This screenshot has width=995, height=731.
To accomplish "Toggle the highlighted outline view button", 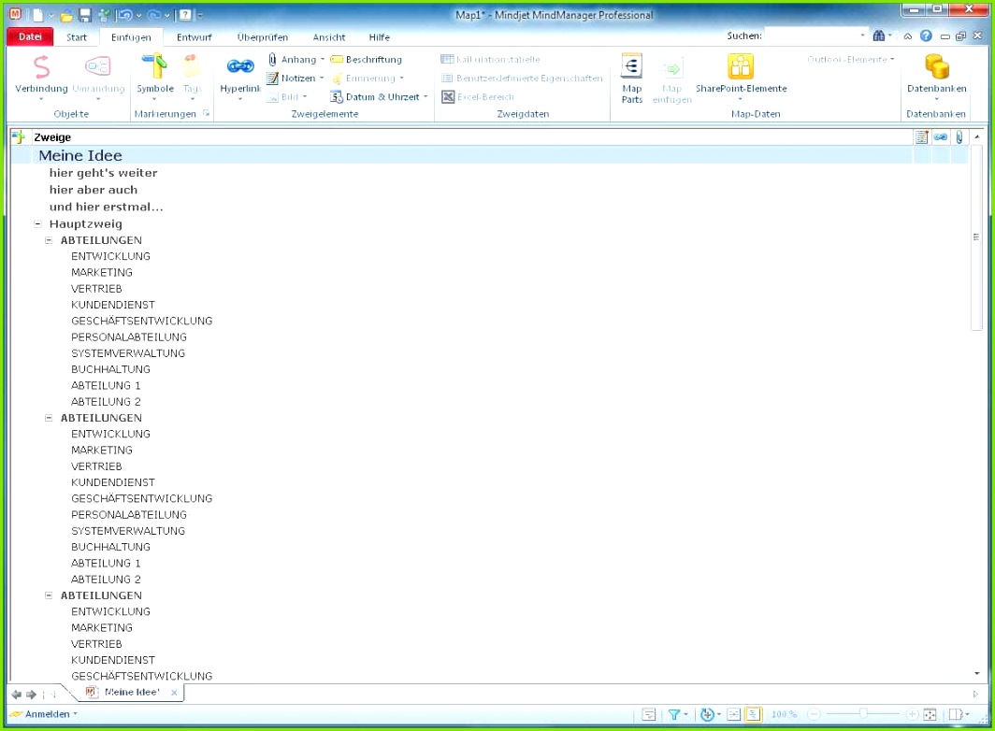I will coord(753,714).
